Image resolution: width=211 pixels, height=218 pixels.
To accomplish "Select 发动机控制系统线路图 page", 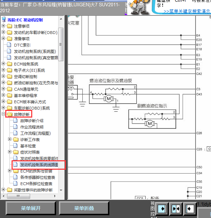I will (x=39, y=165).
